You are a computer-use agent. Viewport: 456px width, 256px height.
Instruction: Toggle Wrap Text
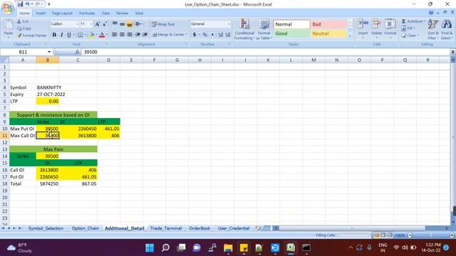point(163,24)
